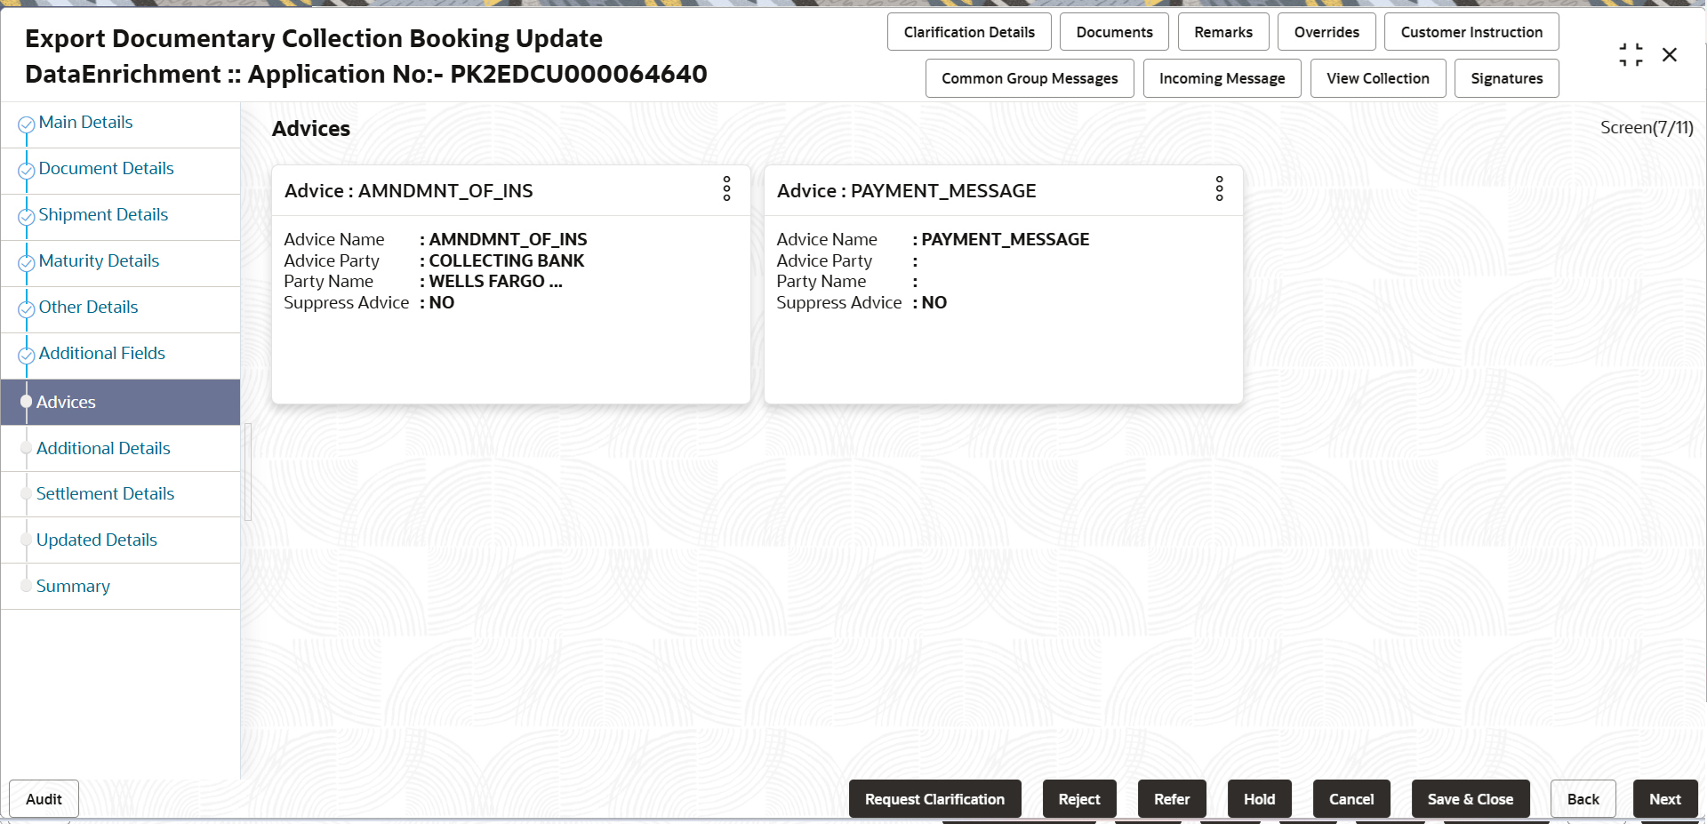Open the Shipment Details step
Image resolution: width=1707 pixels, height=824 pixels.
[103, 215]
